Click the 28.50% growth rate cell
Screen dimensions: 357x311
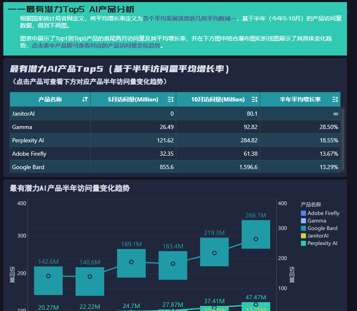tap(300, 127)
